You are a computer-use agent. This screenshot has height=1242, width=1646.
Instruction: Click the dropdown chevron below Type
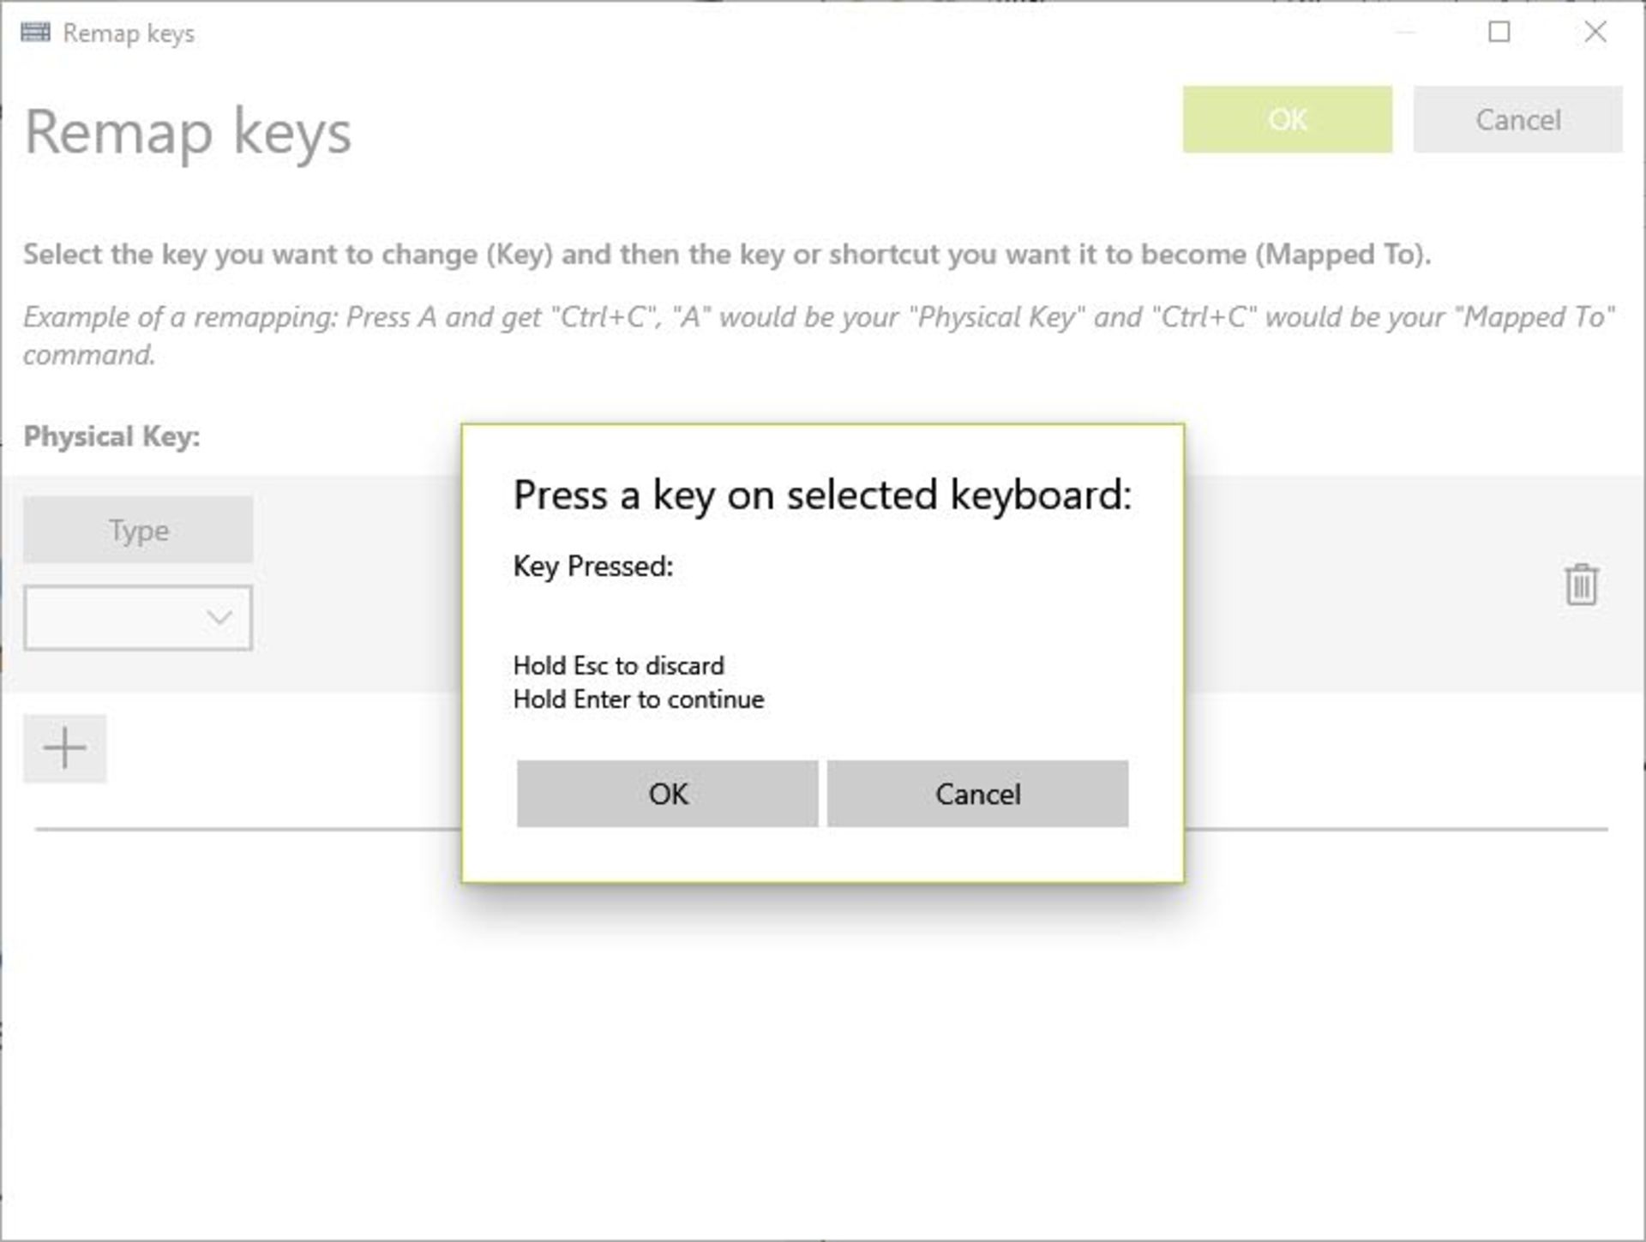pyautogui.click(x=217, y=616)
